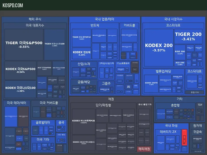Select the 미국 대표지수 group header
The height and width of the screenshot is (155, 207).
35,25
